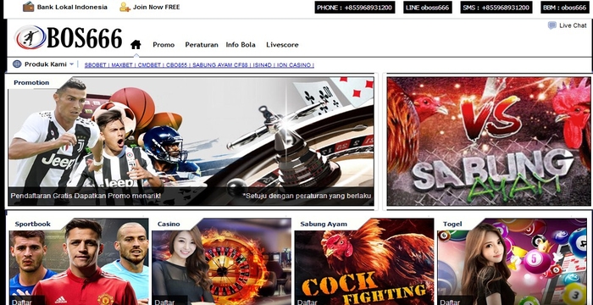Image resolution: width=593 pixels, height=305 pixels.
Task: Go to Info Bola page
Action: (x=241, y=45)
